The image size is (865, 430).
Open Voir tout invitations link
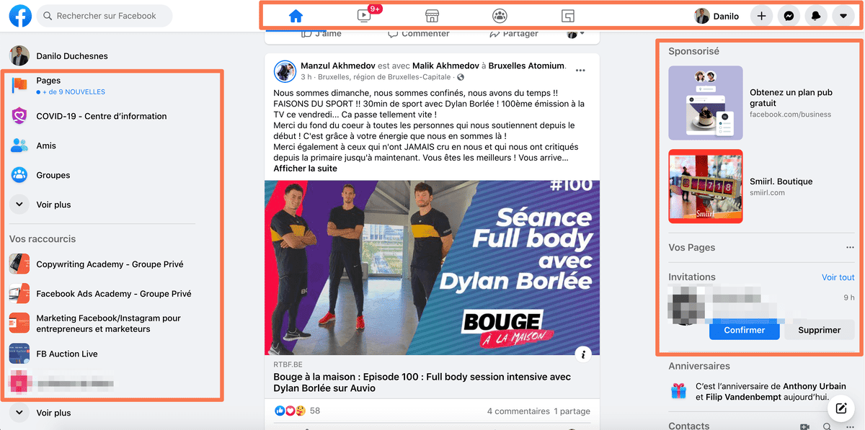(838, 277)
